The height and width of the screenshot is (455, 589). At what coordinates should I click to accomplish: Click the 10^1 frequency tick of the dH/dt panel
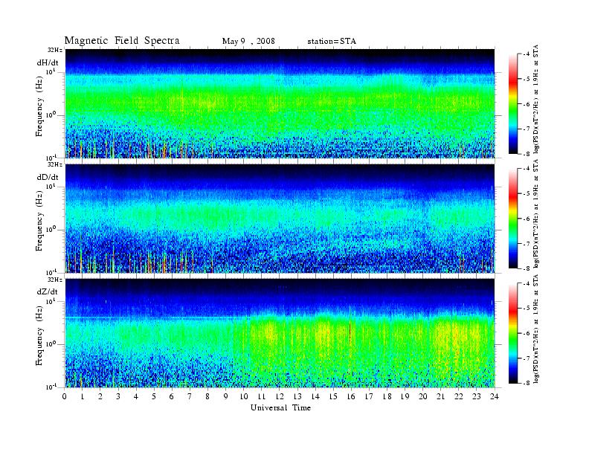pyautogui.click(x=51, y=71)
